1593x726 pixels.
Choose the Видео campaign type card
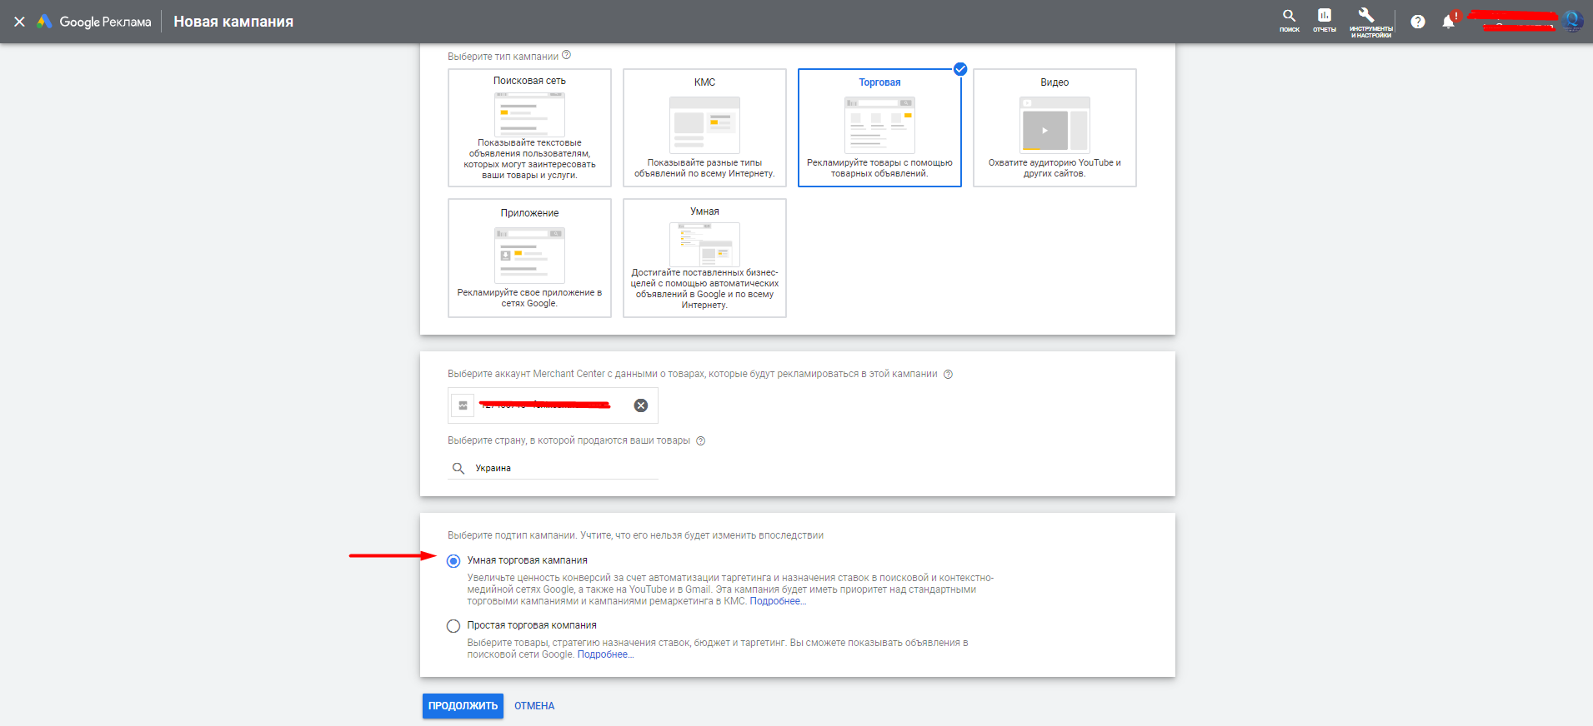click(1054, 127)
